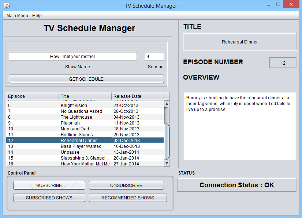Click the Episode column header
The width and height of the screenshot is (302, 218).
(x=32, y=96)
